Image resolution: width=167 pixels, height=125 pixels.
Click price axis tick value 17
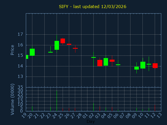click(20, 34)
